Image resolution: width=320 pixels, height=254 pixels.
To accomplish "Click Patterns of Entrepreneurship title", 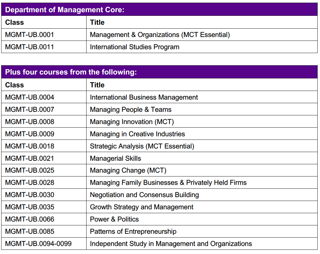I will tap(133, 232).
